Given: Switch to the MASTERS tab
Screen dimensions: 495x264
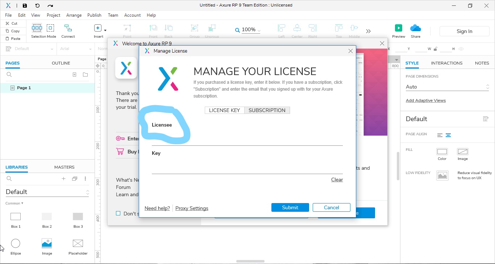Looking at the screenshot, I should click(x=64, y=167).
